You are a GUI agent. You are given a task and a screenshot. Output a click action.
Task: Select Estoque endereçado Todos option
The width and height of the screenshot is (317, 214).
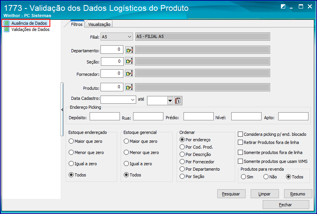click(x=71, y=175)
